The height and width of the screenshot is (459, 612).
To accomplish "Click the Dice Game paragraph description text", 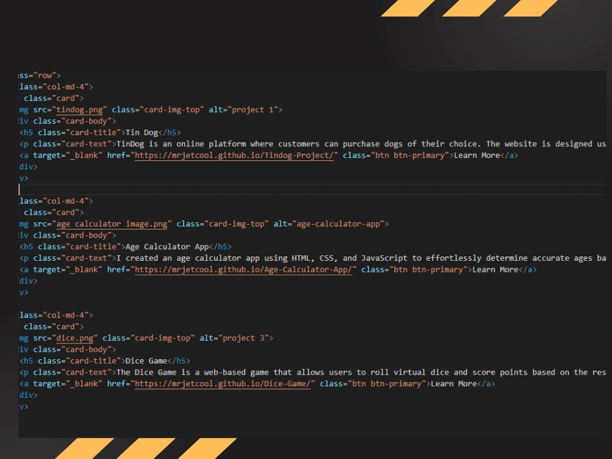I will pos(361,372).
